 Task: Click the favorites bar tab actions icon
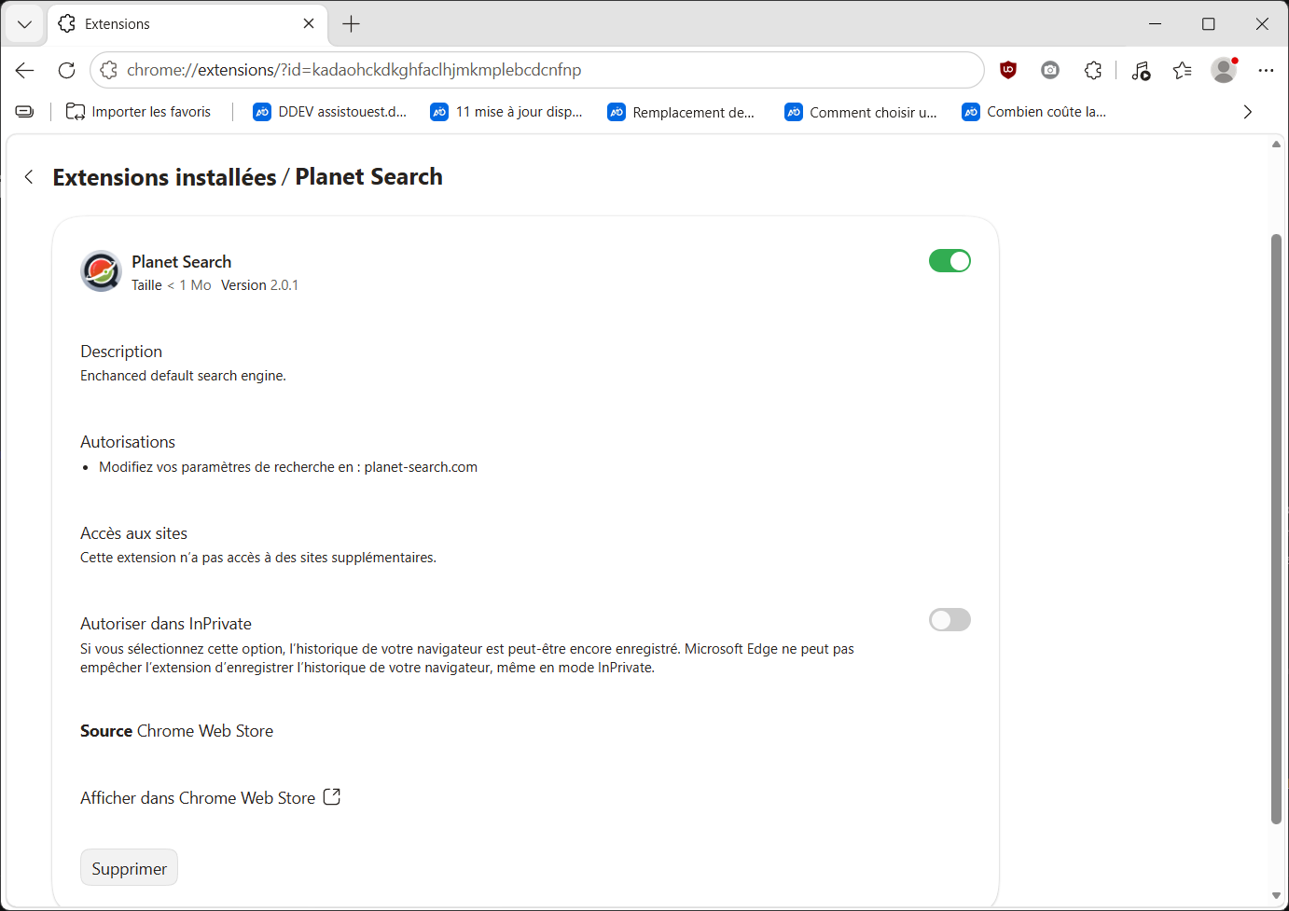click(x=25, y=112)
